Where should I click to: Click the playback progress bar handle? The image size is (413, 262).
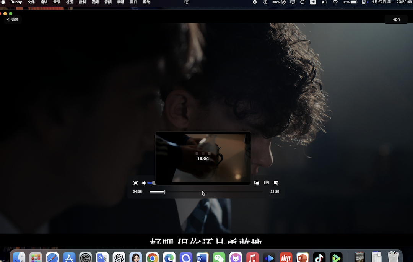(x=164, y=192)
